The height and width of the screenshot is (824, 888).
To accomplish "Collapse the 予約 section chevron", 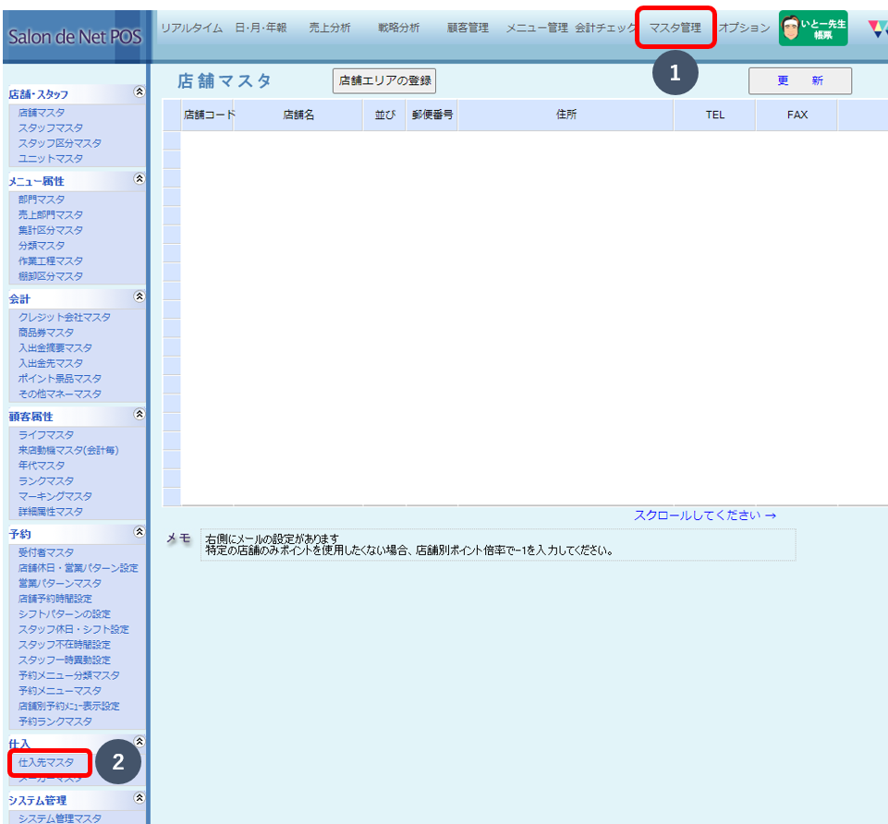I will coord(140,532).
